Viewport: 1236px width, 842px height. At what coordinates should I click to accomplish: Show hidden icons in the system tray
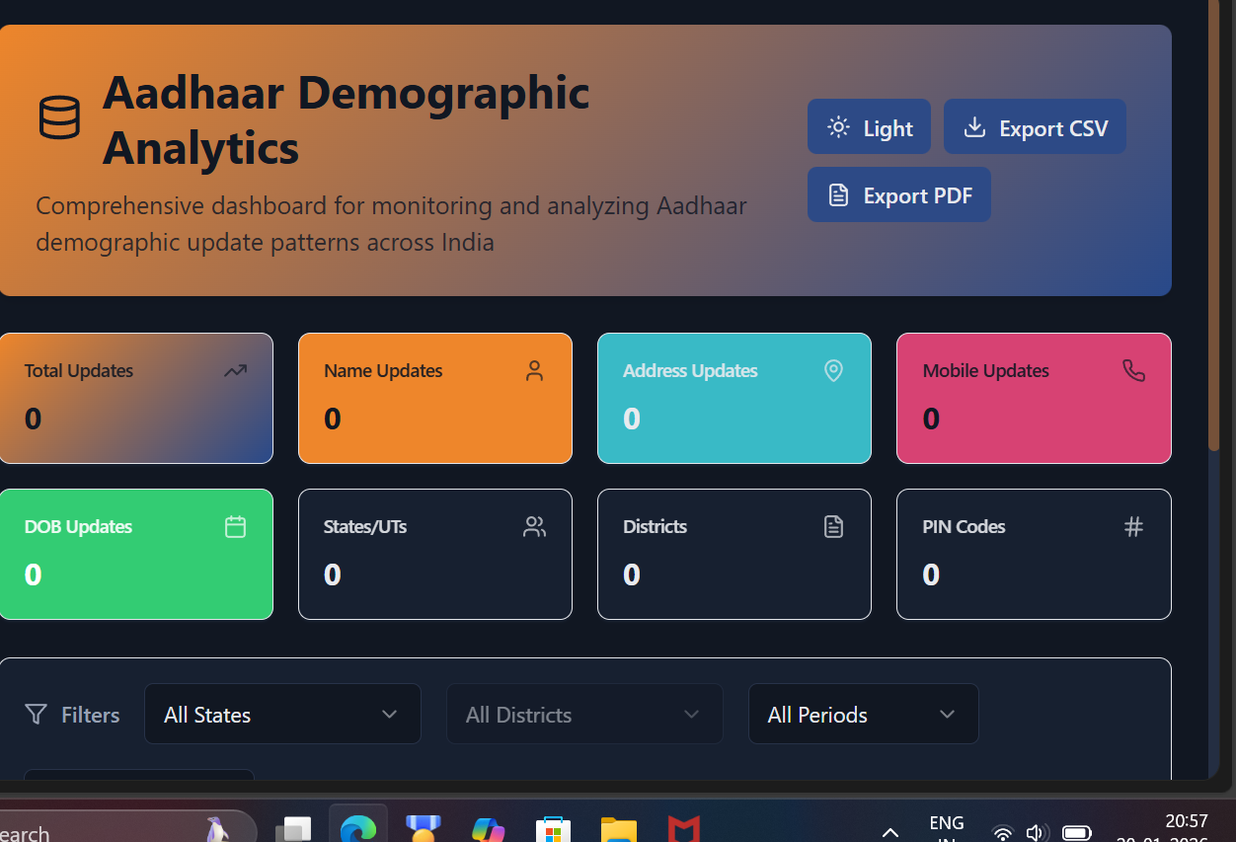tap(890, 832)
